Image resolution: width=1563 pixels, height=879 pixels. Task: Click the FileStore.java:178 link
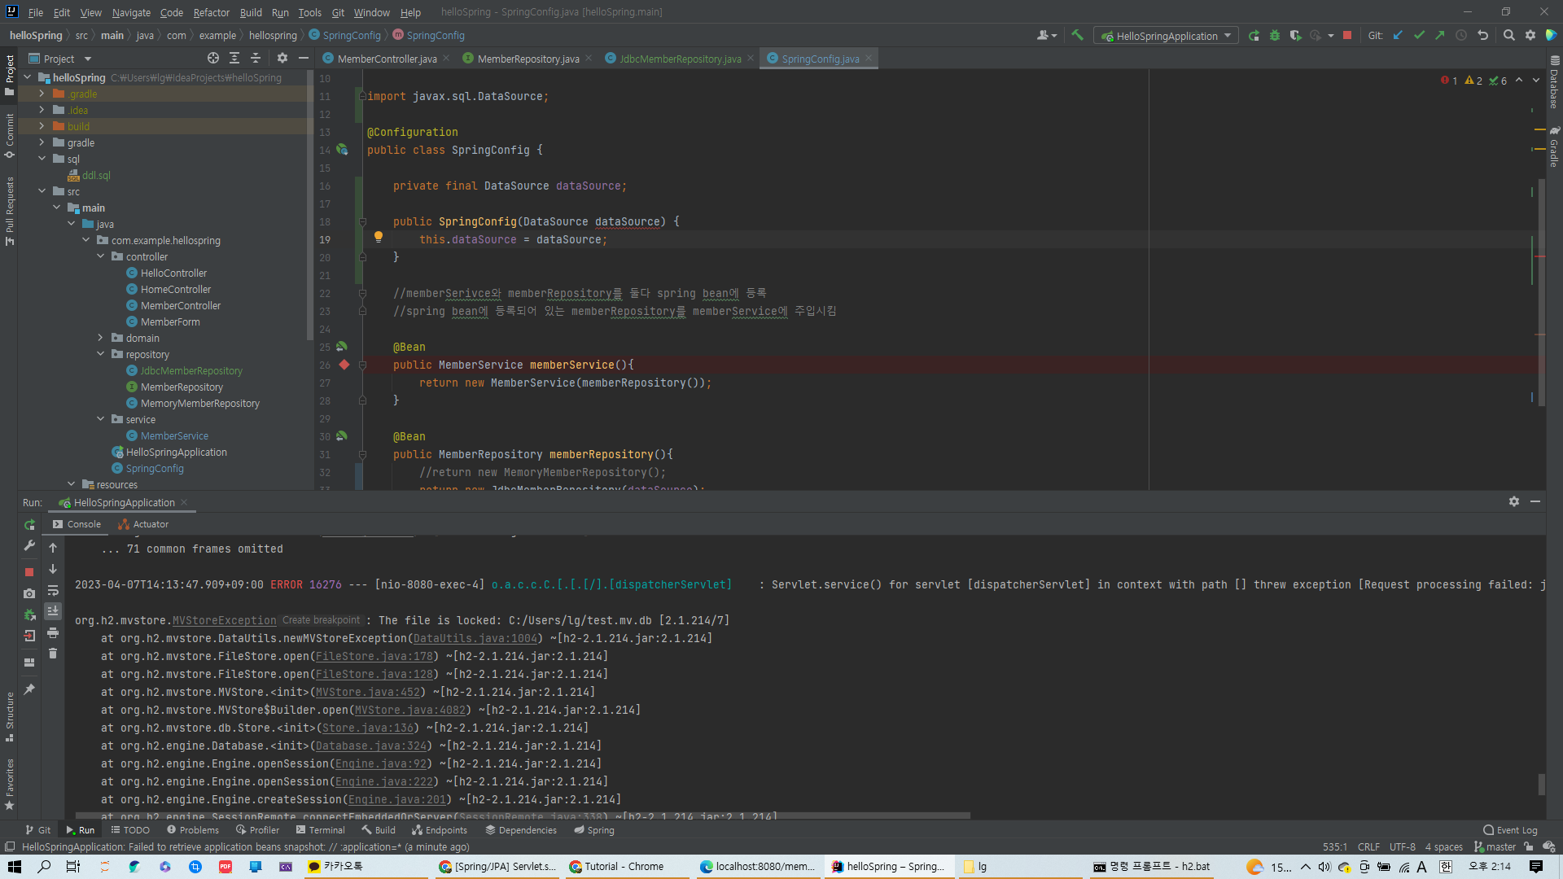point(374,656)
